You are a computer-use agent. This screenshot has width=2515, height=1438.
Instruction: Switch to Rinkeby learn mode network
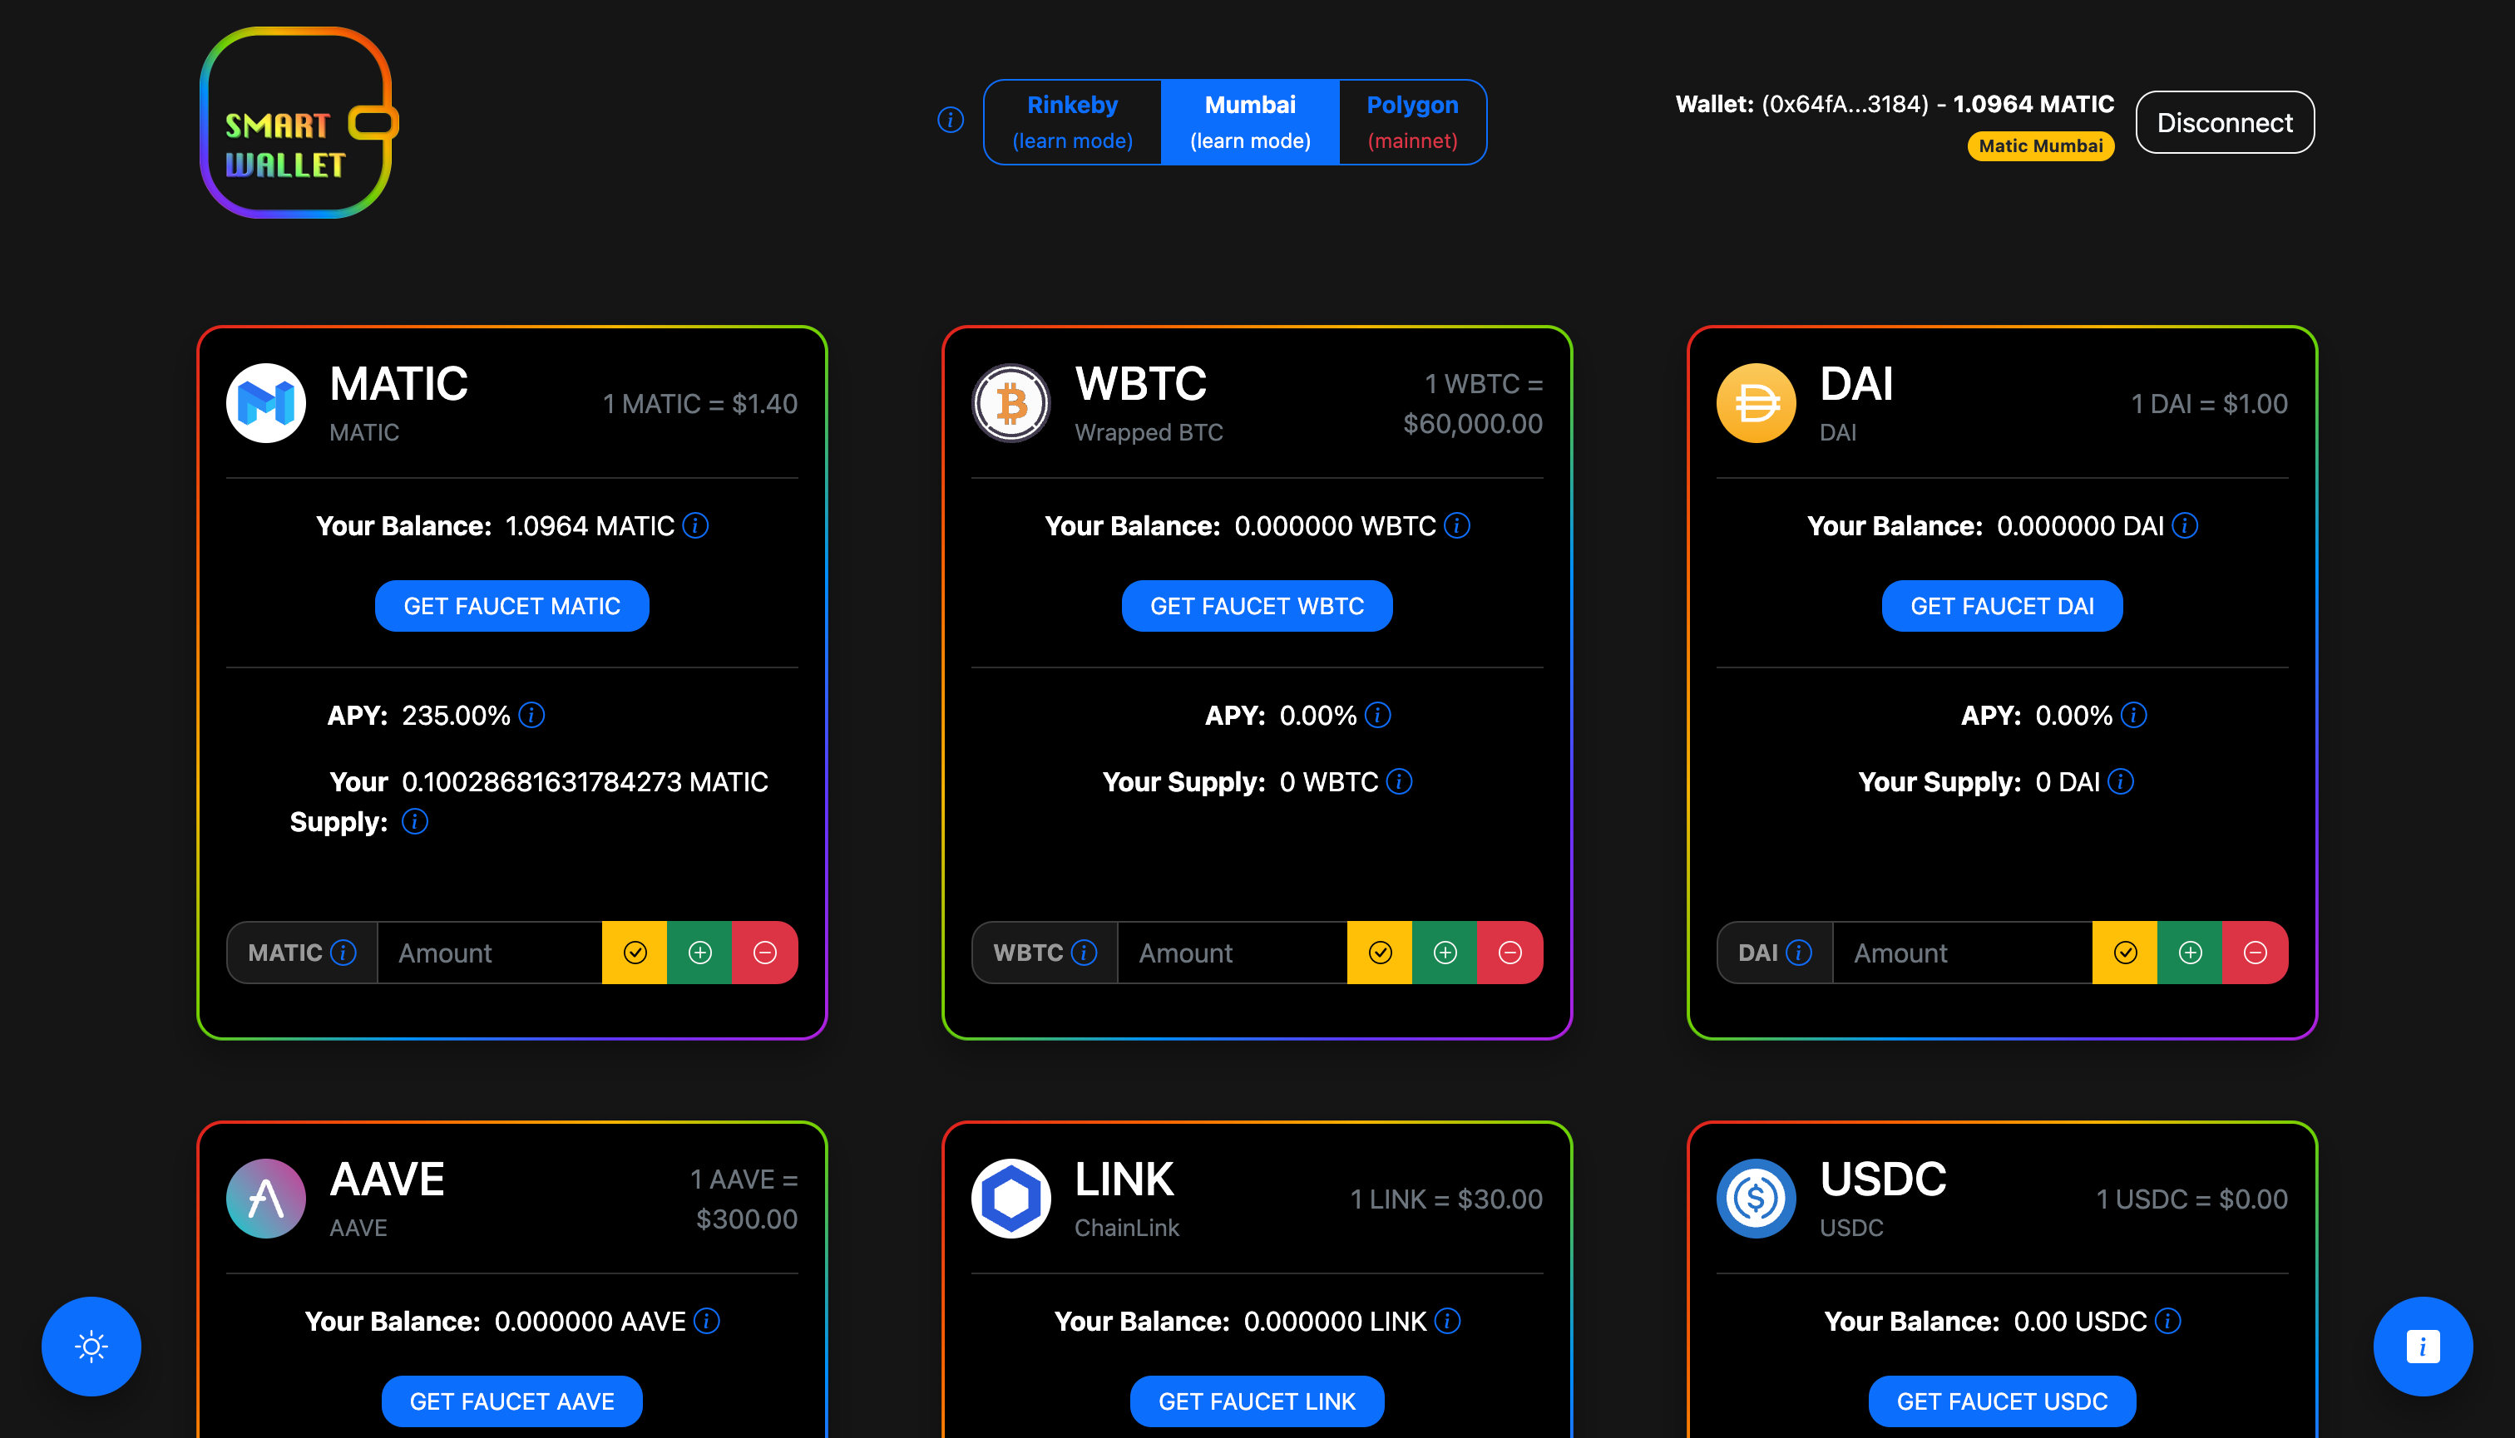(1072, 121)
